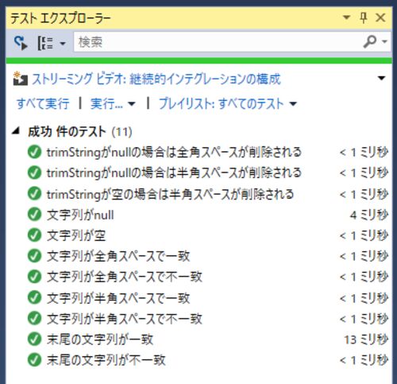
Task: Click passed icon of 文字列が半角スペースで一致
Action: pyautogui.click(x=34, y=297)
